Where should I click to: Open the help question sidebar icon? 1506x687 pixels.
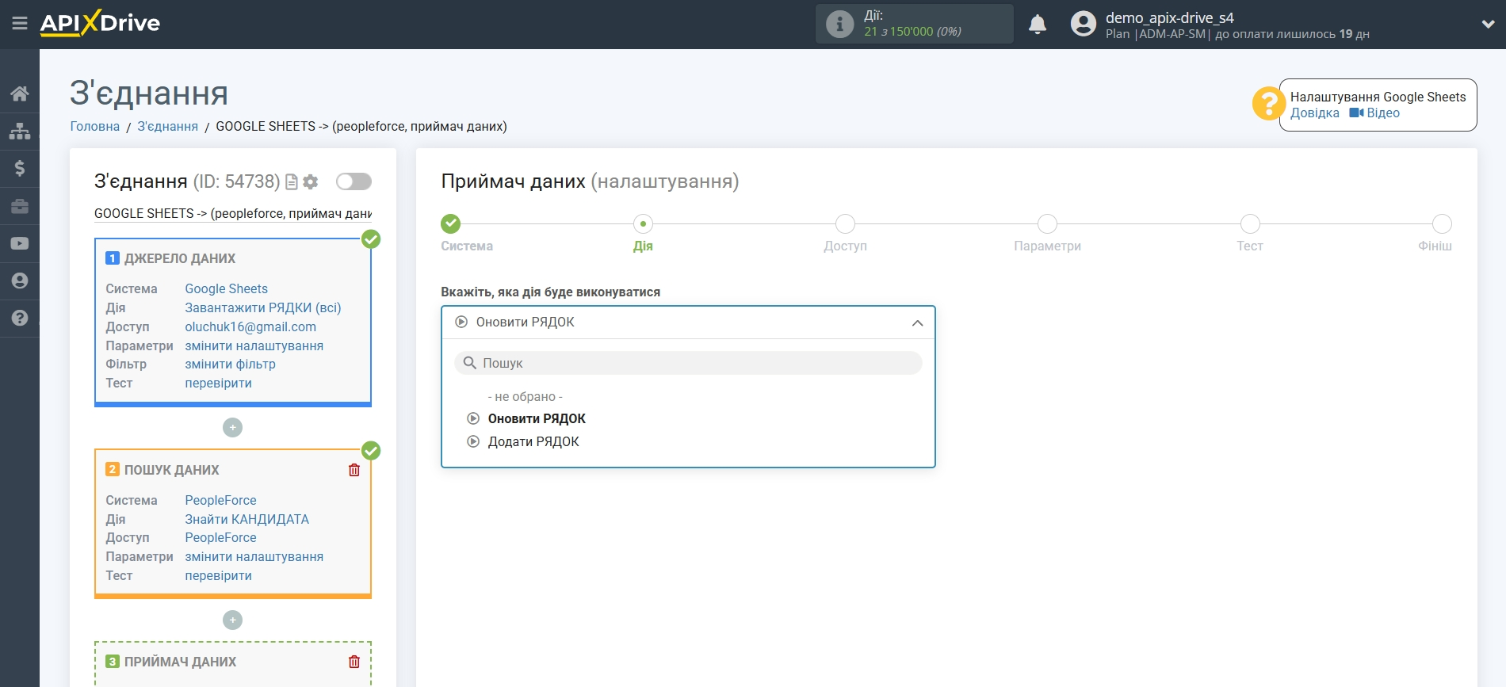click(20, 318)
